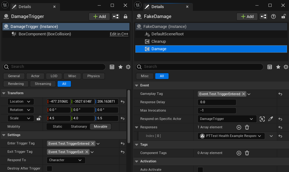Set Mobility to Movable

coord(100,127)
